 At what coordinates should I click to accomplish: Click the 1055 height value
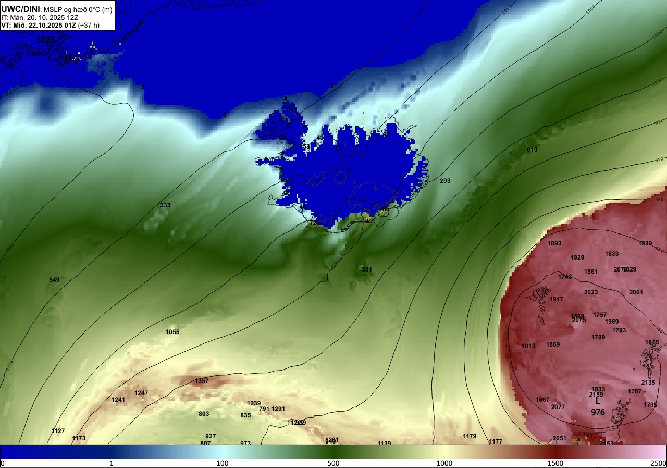[172, 332]
